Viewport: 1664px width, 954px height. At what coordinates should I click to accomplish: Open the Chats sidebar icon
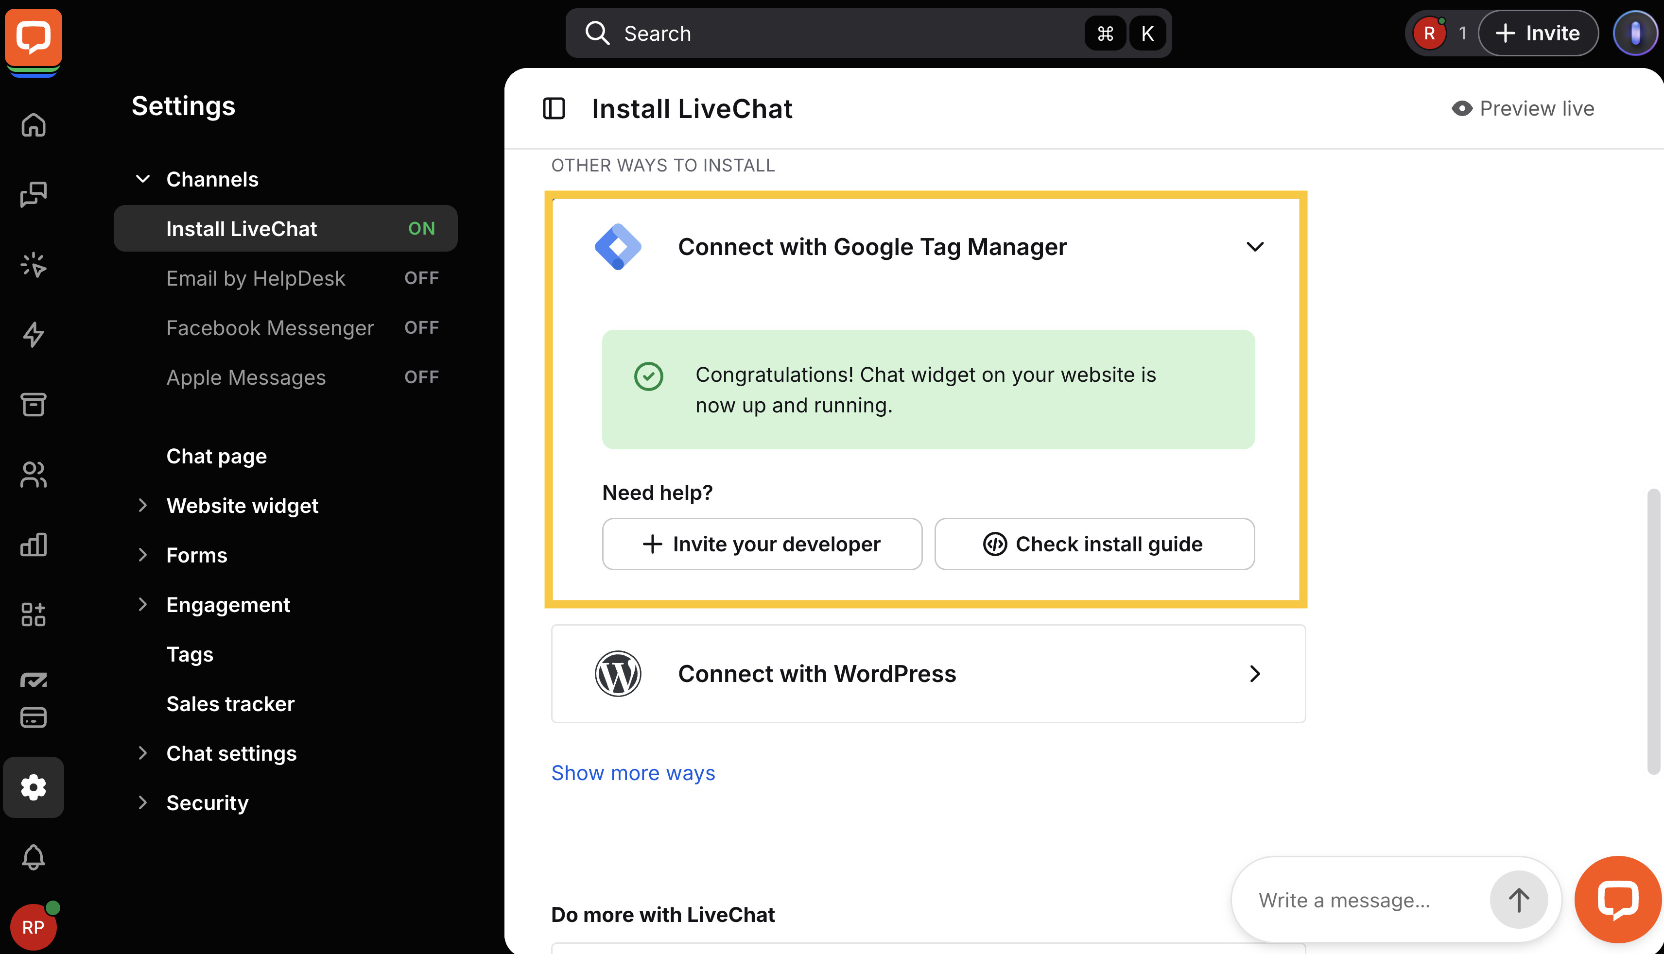(x=34, y=195)
